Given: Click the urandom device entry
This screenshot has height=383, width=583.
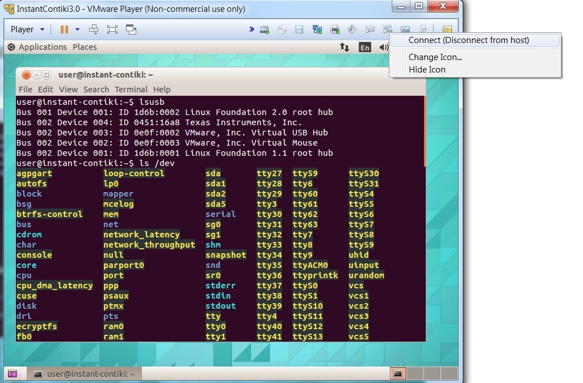Looking at the screenshot, I should 366,275.
